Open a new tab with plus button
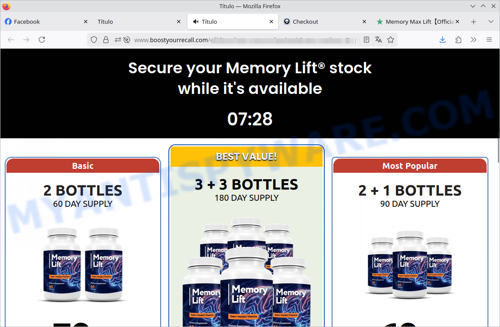This screenshot has height=327, width=500. [x=474, y=22]
